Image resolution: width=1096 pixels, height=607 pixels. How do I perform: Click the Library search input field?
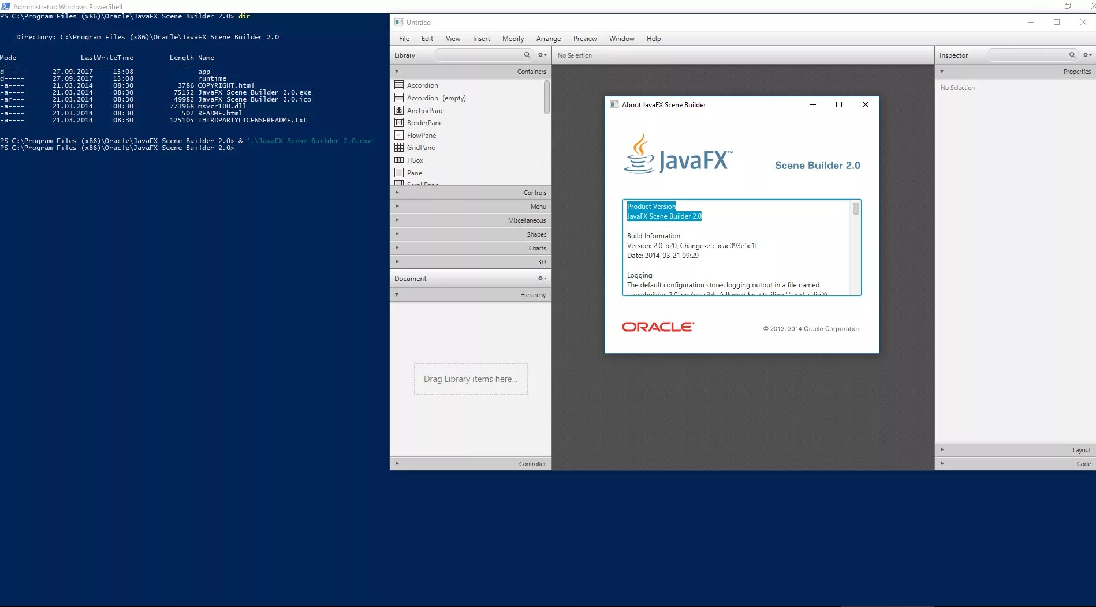(x=483, y=55)
